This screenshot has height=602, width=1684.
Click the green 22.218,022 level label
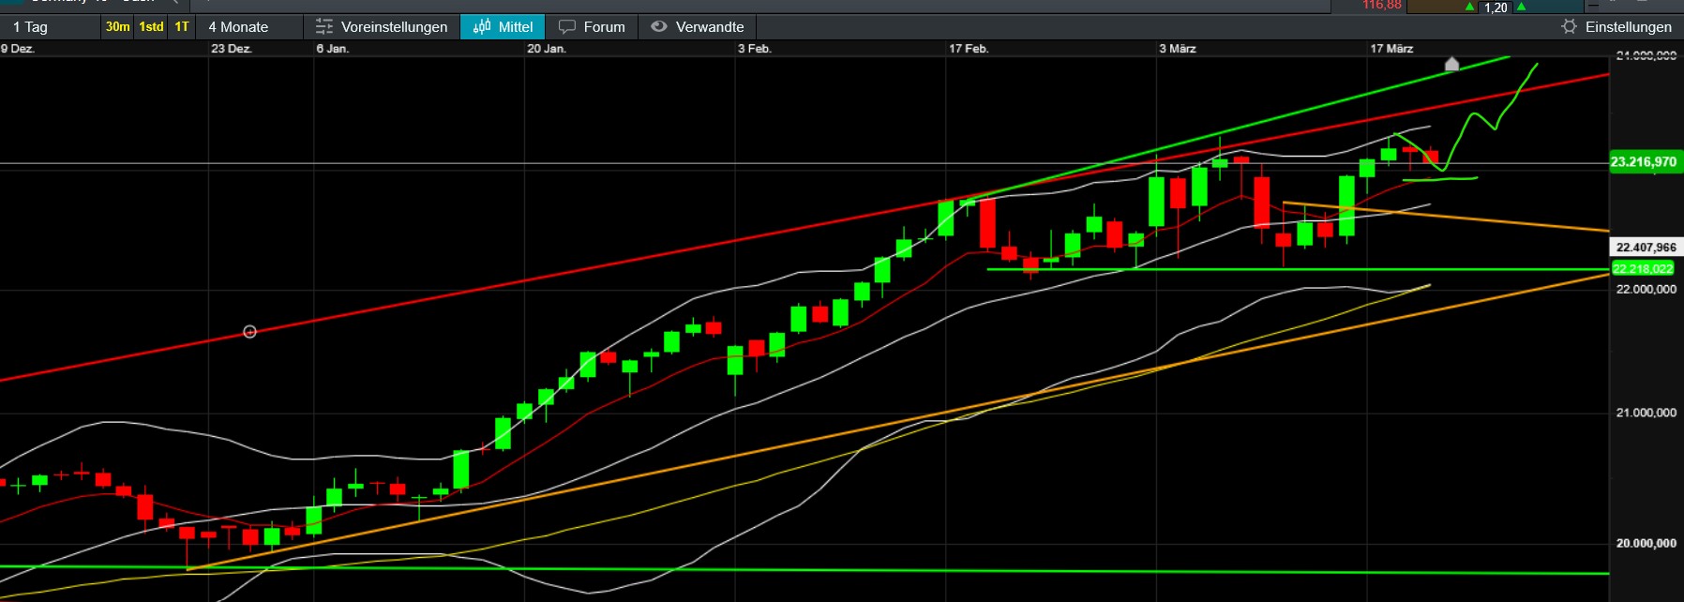coord(1643,268)
